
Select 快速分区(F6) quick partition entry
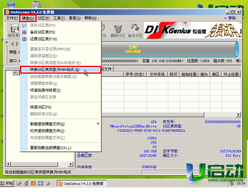(41, 107)
